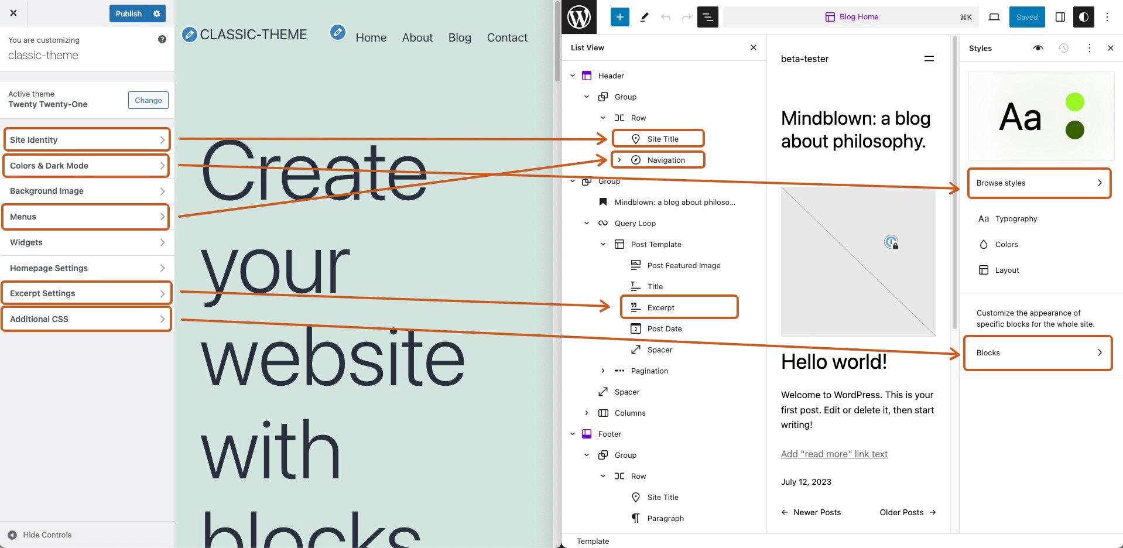Click the Saved button in Site Editor
This screenshot has width=1123, height=548.
click(1026, 17)
